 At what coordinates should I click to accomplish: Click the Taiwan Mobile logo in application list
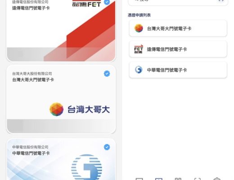(x=139, y=28)
